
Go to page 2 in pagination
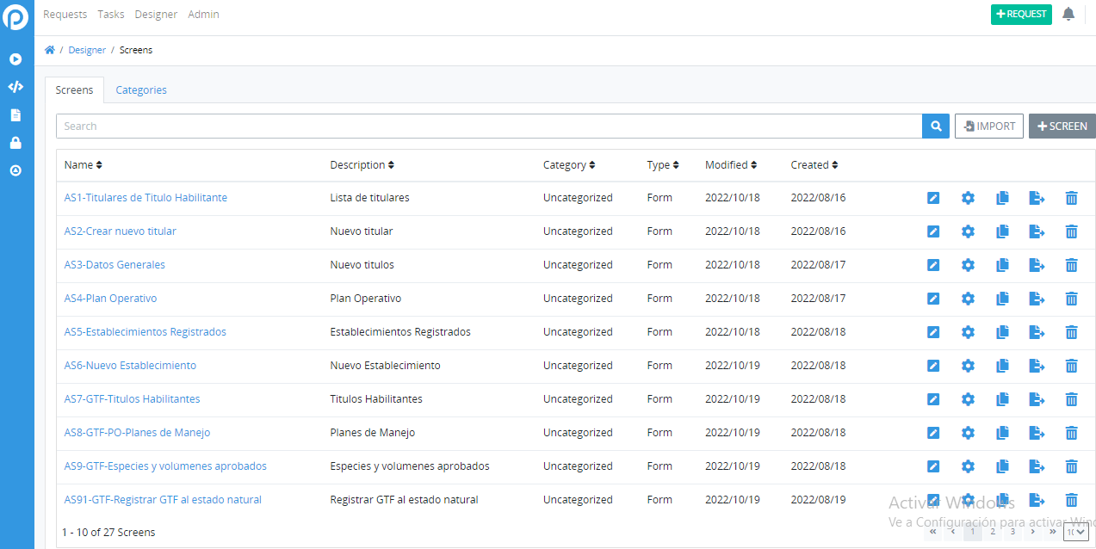point(993,532)
